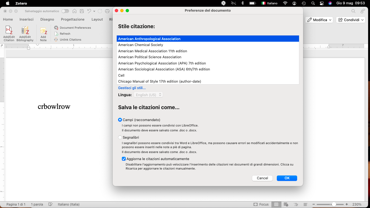The width and height of the screenshot is (370, 208).
Task: Click the Cancel button
Action: (262, 178)
